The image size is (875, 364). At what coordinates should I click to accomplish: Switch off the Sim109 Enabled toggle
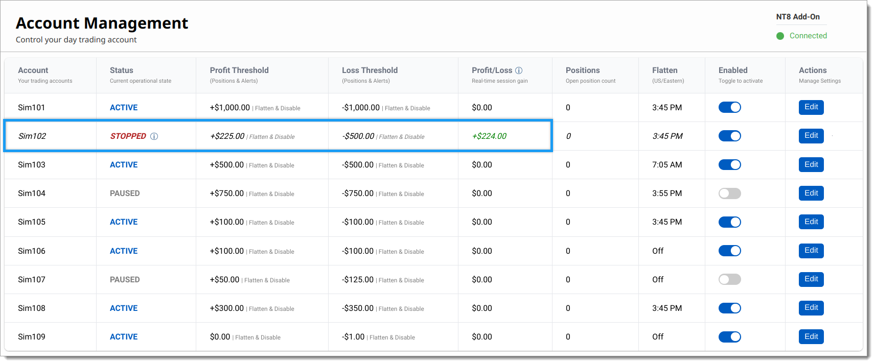[x=729, y=337]
